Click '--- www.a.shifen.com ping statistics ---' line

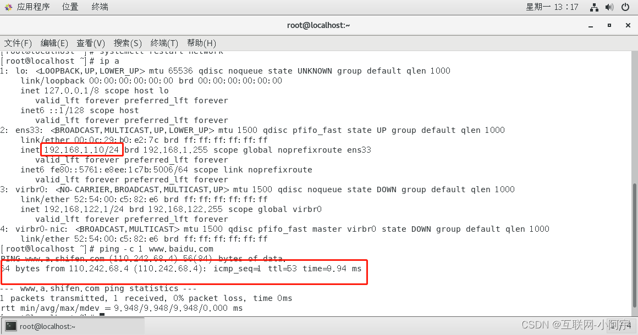(98, 288)
